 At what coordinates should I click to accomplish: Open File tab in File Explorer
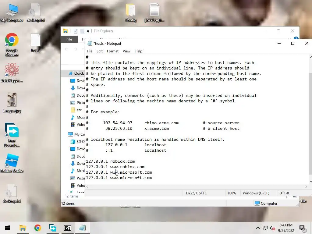tap(69, 39)
